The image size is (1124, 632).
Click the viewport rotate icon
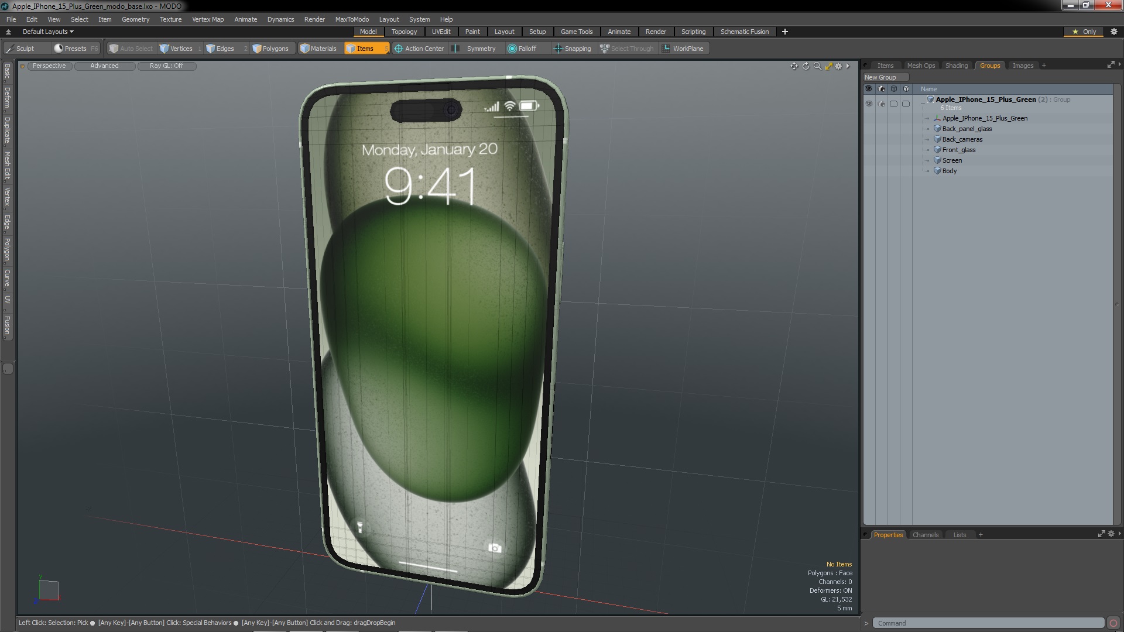(806, 66)
